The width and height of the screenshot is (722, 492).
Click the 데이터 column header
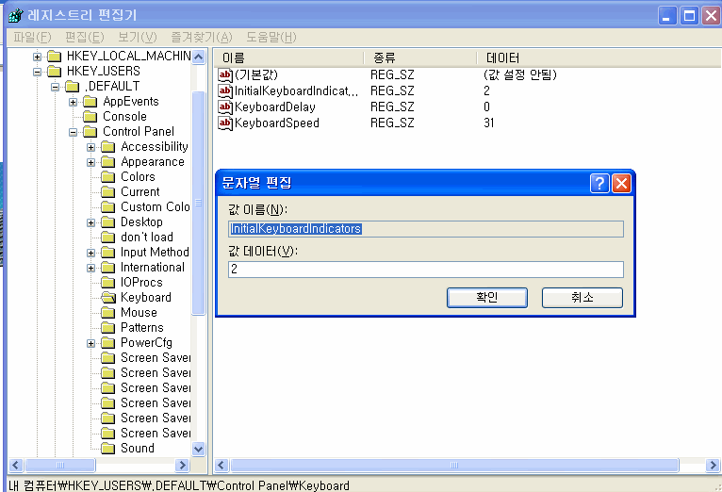(599, 58)
